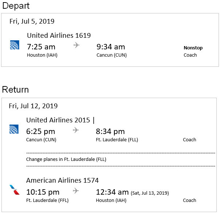Select the Fri, Jul 5, 2019 date
The image size is (220, 215).
pyautogui.click(x=32, y=21)
